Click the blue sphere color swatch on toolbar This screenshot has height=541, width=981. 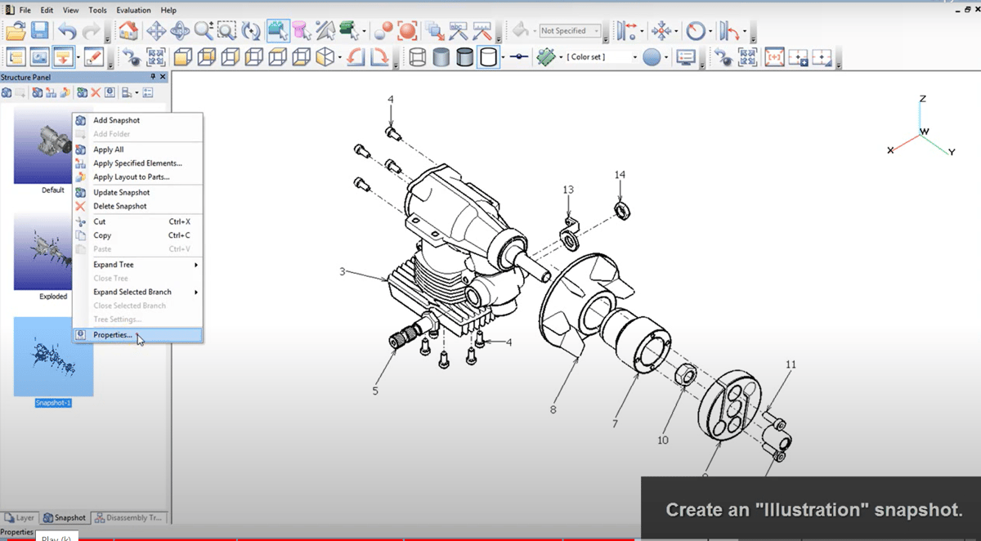coord(651,56)
